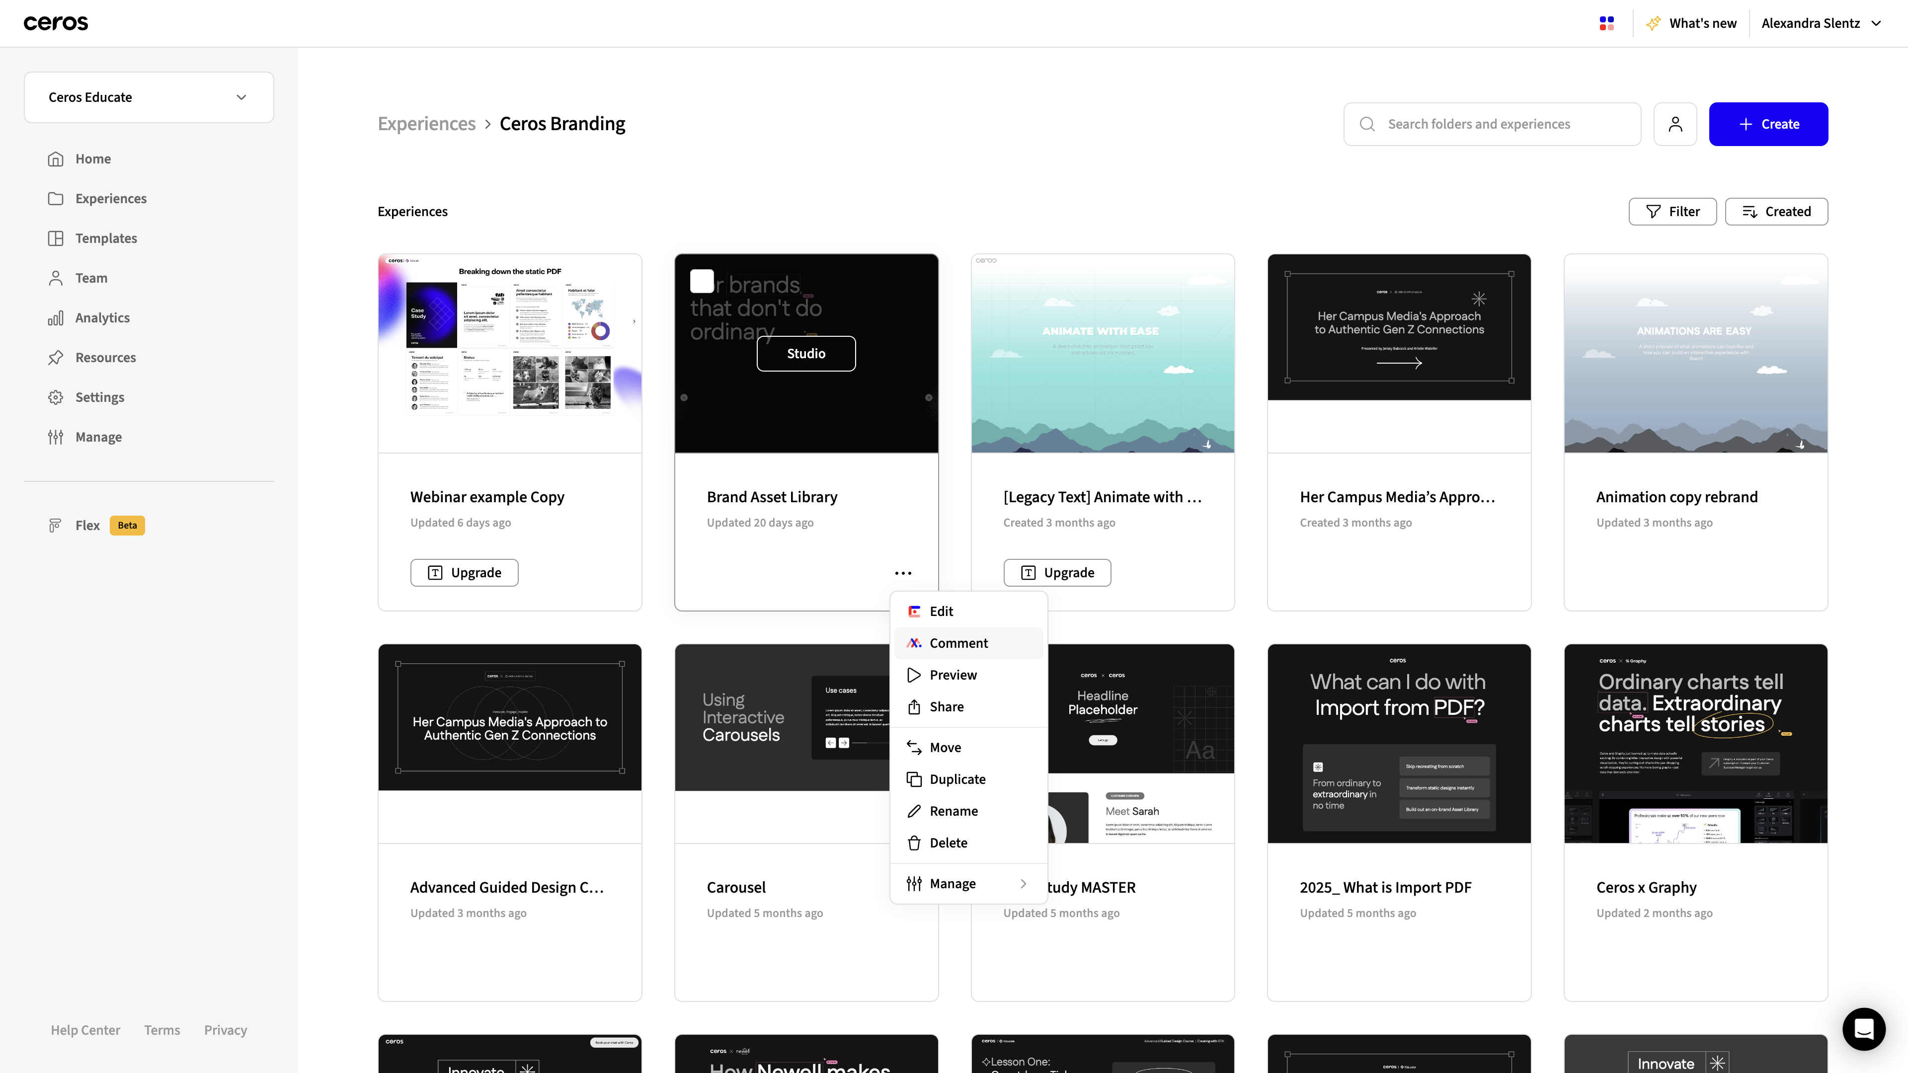Viewport: 1908px width, 1073px height.
Task: Open the Analytics bar chart icon
Action: (56, 318)
